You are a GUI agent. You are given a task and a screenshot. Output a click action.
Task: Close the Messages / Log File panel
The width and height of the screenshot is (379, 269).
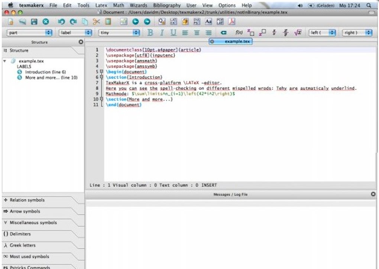(373, 194)
